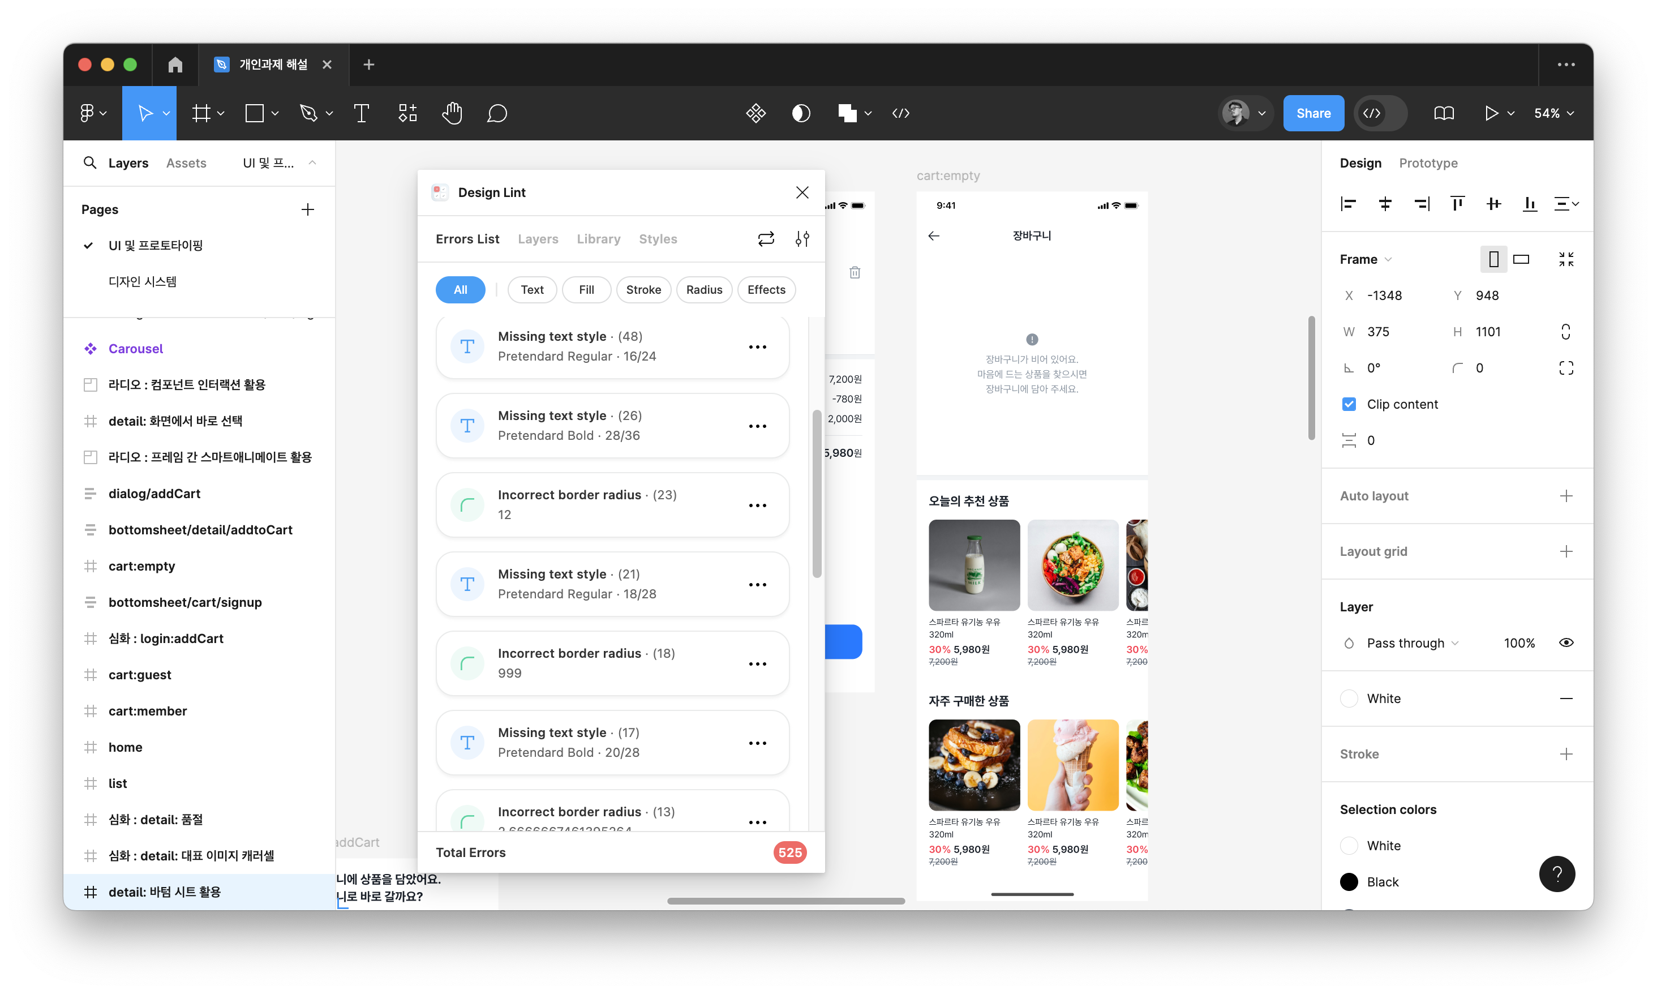Click the Present play button
This screenshot has height=994, width=1657.
pyautogui.click(x=1491, y=113)
